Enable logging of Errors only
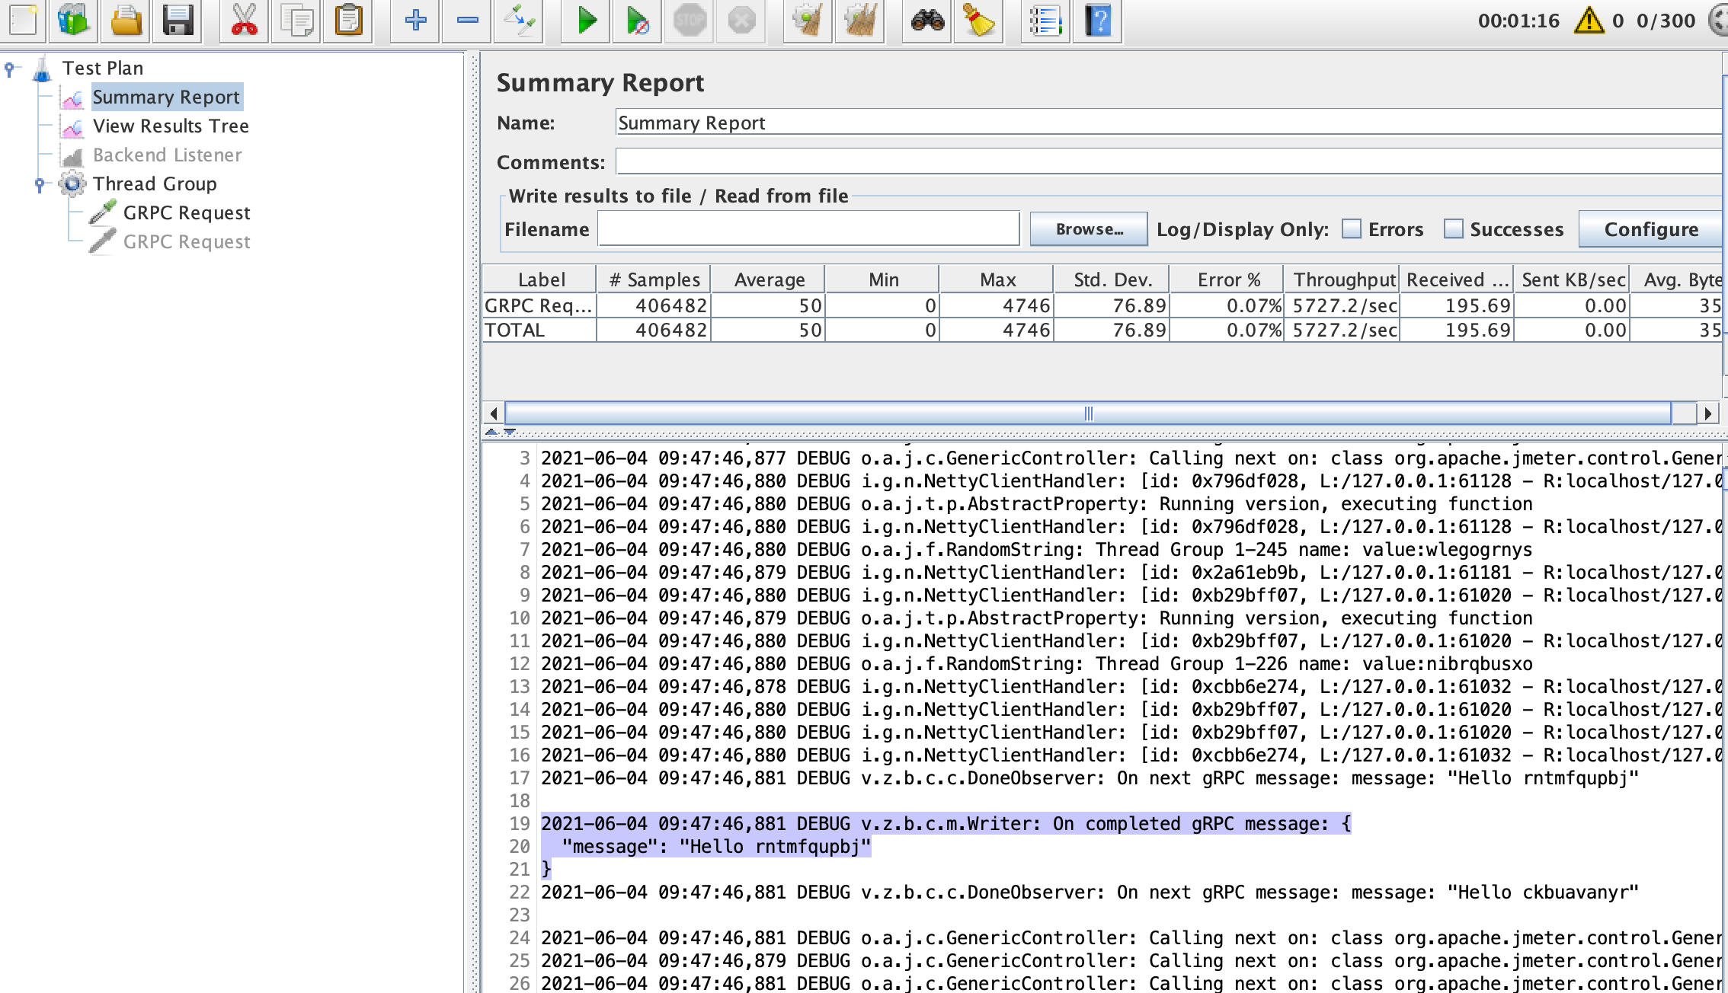 point(1352,228)
